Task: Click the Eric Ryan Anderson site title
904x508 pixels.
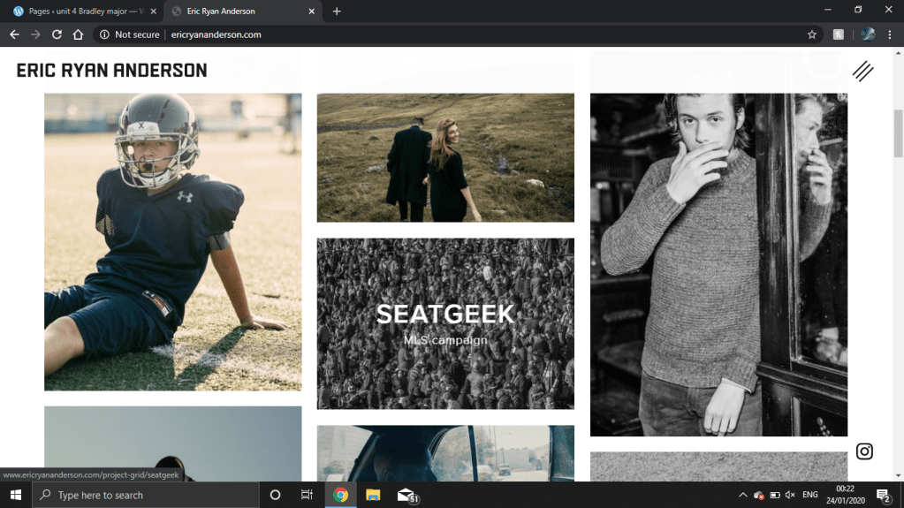Action: point(111,71)
